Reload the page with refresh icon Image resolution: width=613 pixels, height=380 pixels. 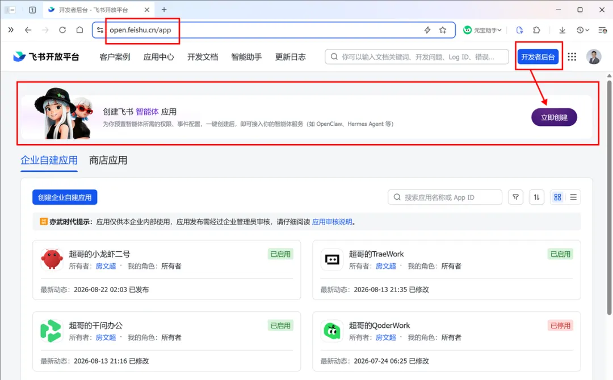(62, 30)
